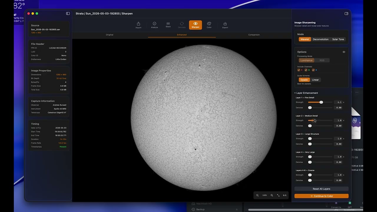The width and height of the screenshot is (377, 212).
Task: Click the Frame Rate value 124.0 fps
Action: coord(62,143)
